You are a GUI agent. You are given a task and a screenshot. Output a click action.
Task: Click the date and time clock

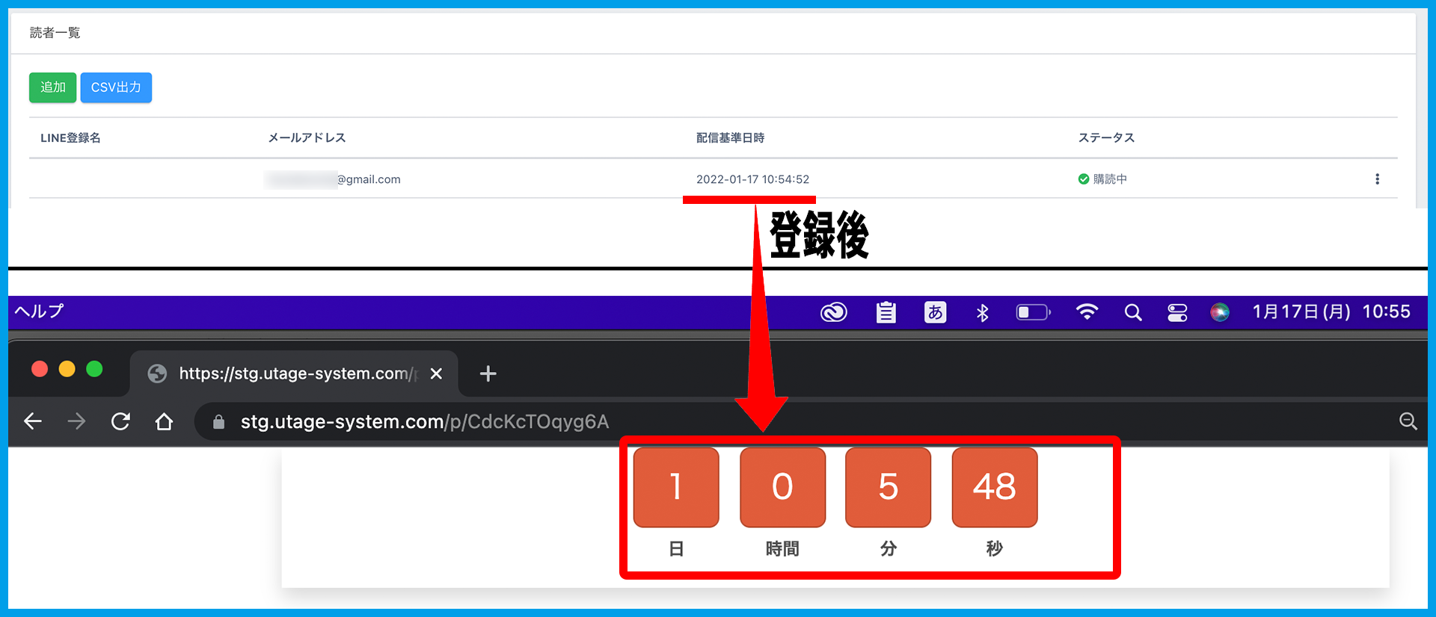click(1331, 311)
